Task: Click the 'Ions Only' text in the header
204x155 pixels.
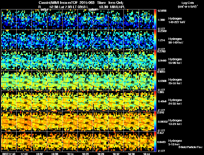Action: [x=116, y=3]
